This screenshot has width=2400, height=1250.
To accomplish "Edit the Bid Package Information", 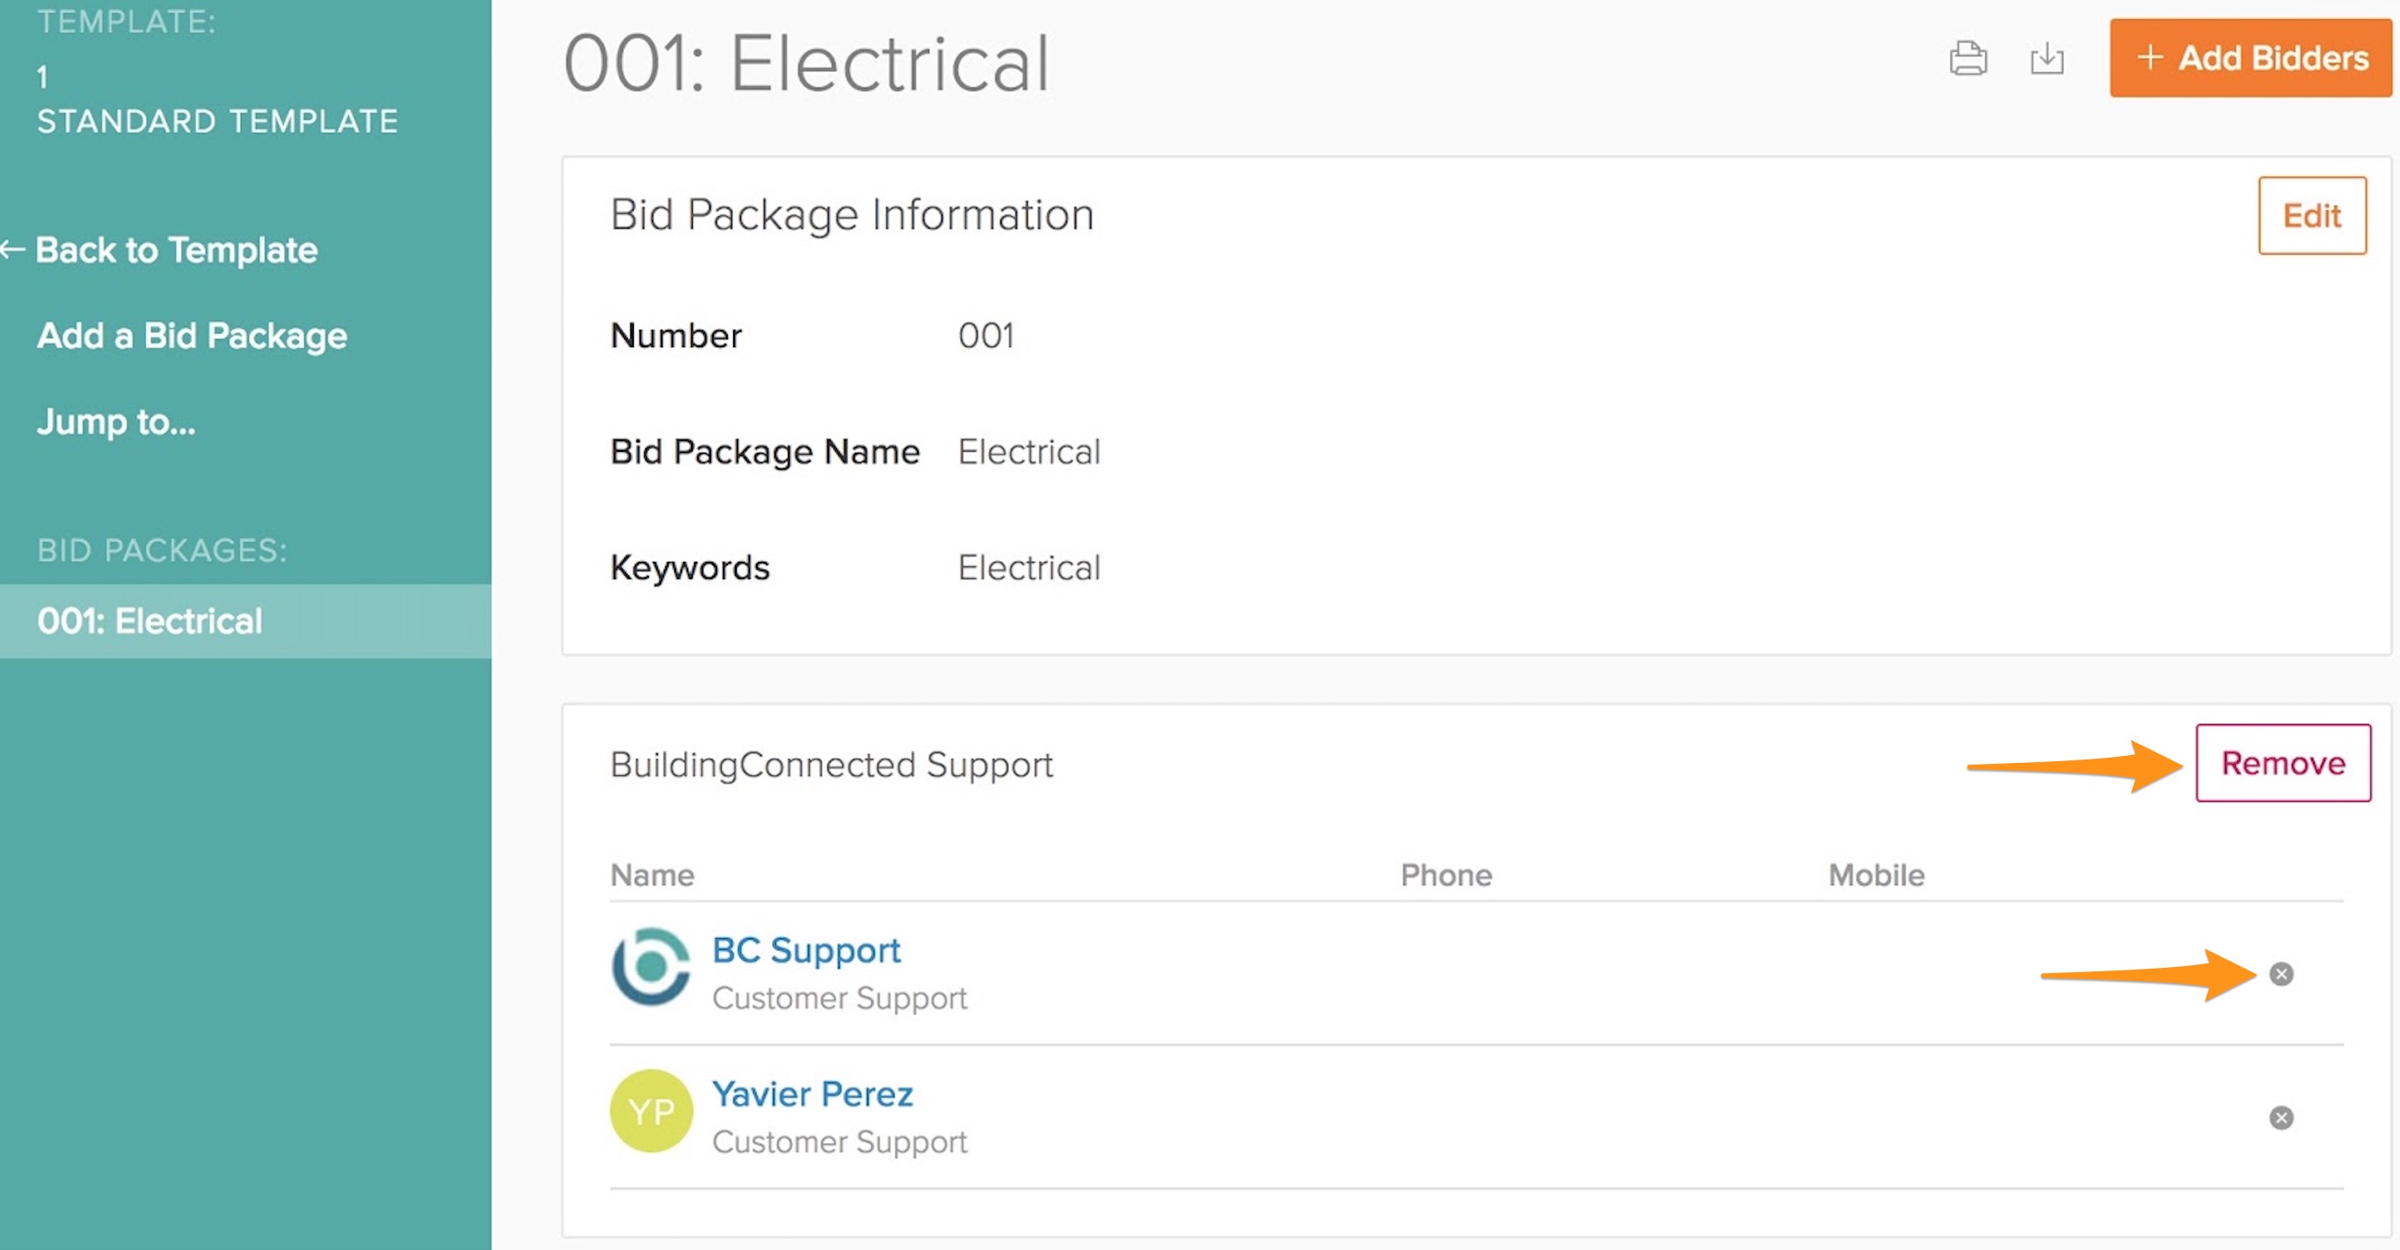I will 2311,216.
